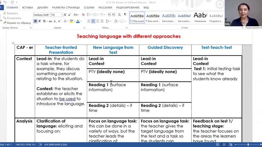The width and height of the screenshot is (262, 147).
Task: Select the Название style
Action: tap(200, 18)
